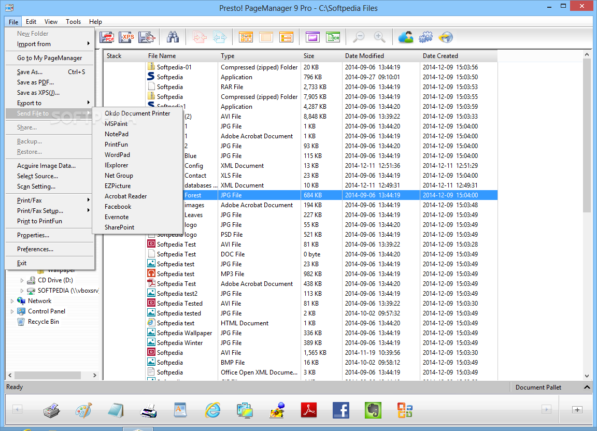Screen dimensions: 597x431
Task: Click the Evernote elephant icon in pallet
Action: pyautogui.click(x=373, y=410)
